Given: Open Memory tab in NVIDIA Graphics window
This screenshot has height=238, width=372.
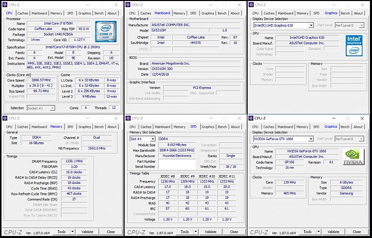Looking at the screenshot, I should click(302, 127).
